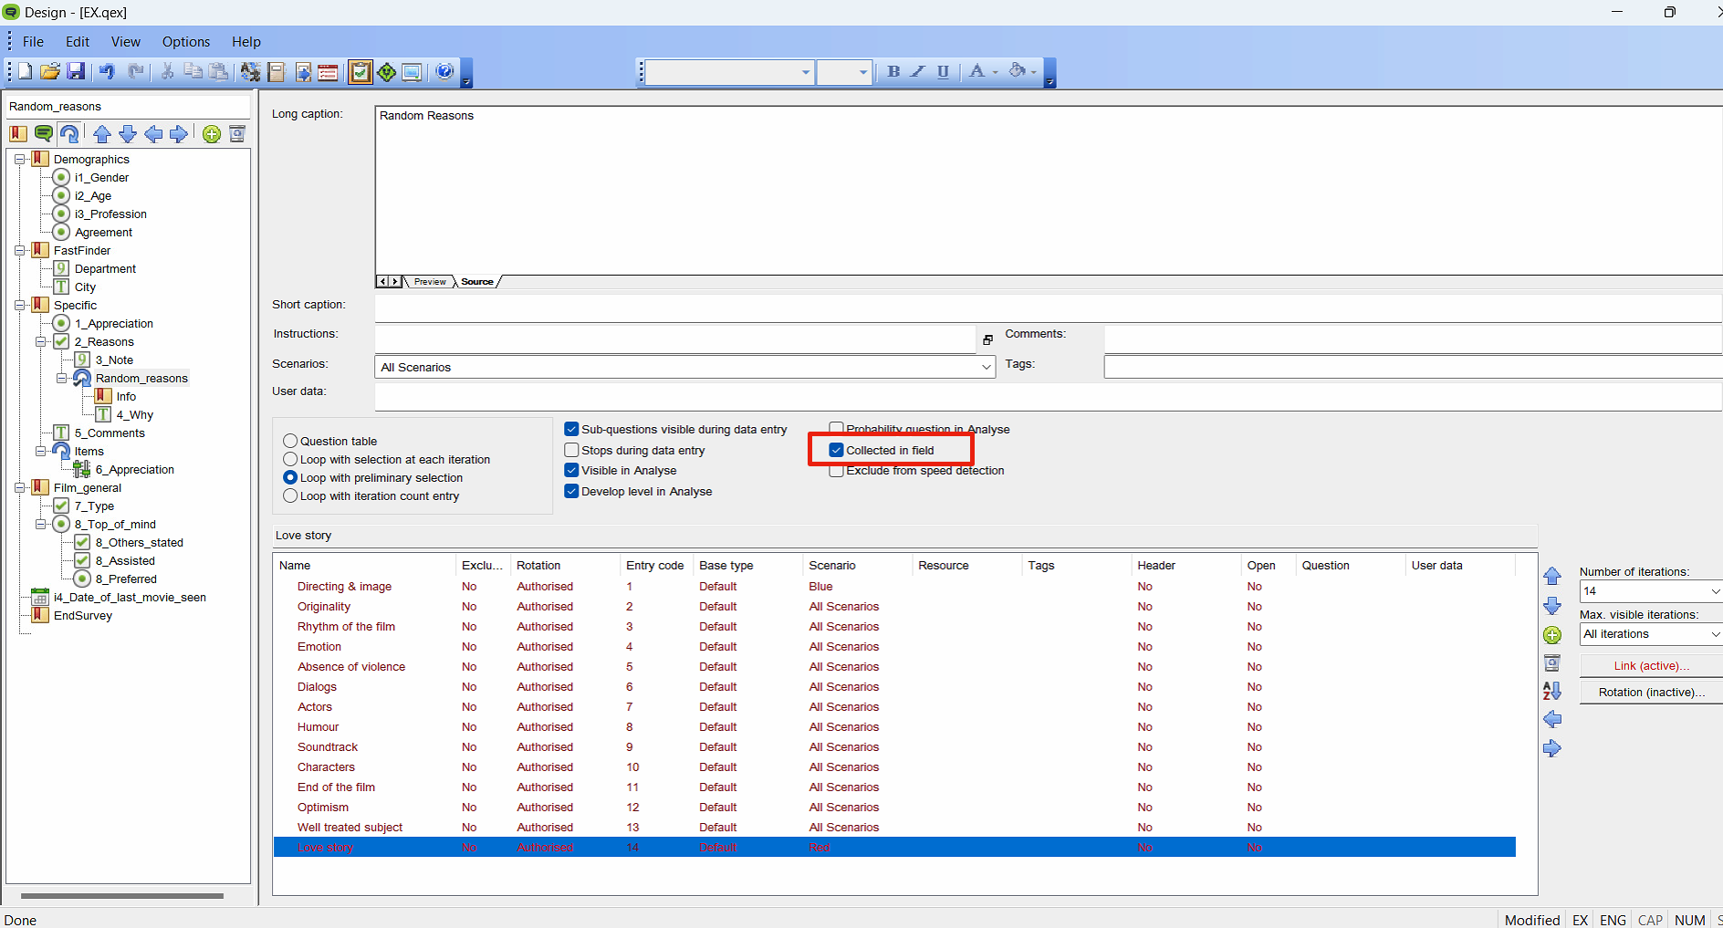Screen dimensions: 1723x928
Task: Open the font size dropdown
Action: 862,71
